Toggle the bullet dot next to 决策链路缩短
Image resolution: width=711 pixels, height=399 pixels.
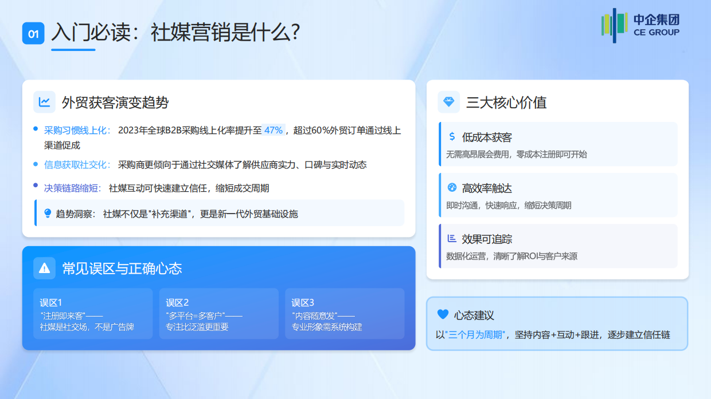click(36, 184)
